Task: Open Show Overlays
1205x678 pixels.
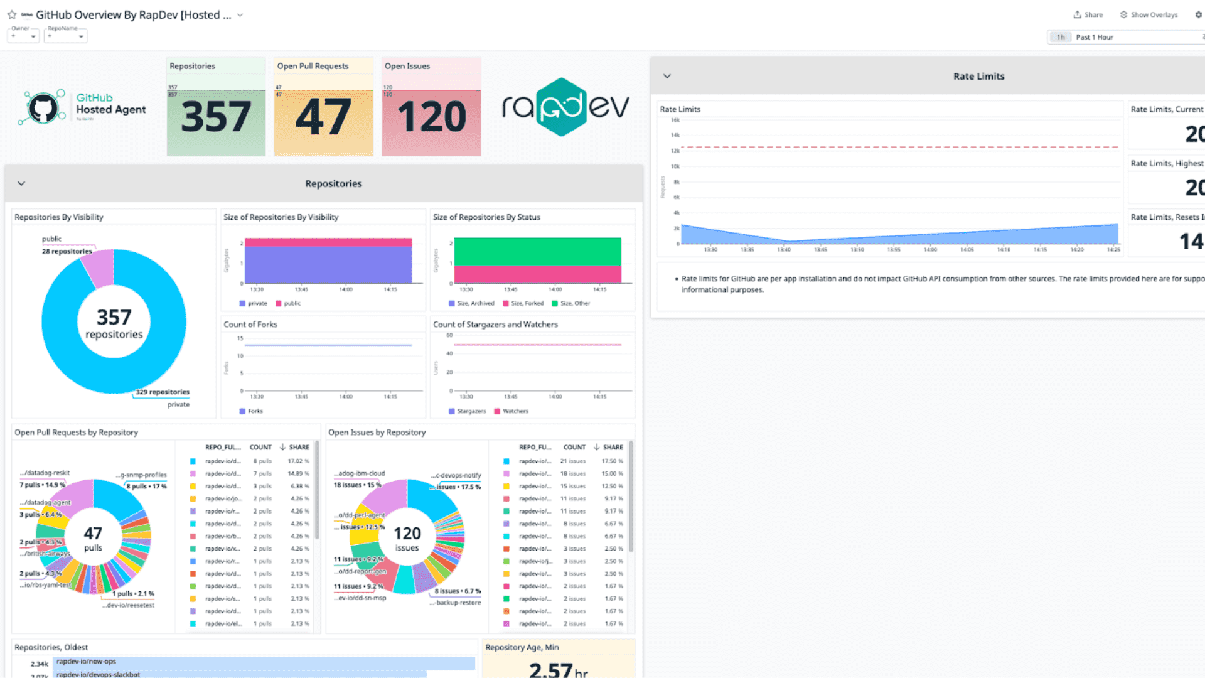Action: 1149,14
